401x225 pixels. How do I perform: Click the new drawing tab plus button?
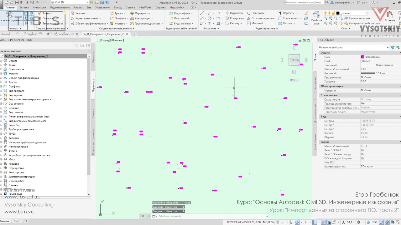(x=134, y=34)
